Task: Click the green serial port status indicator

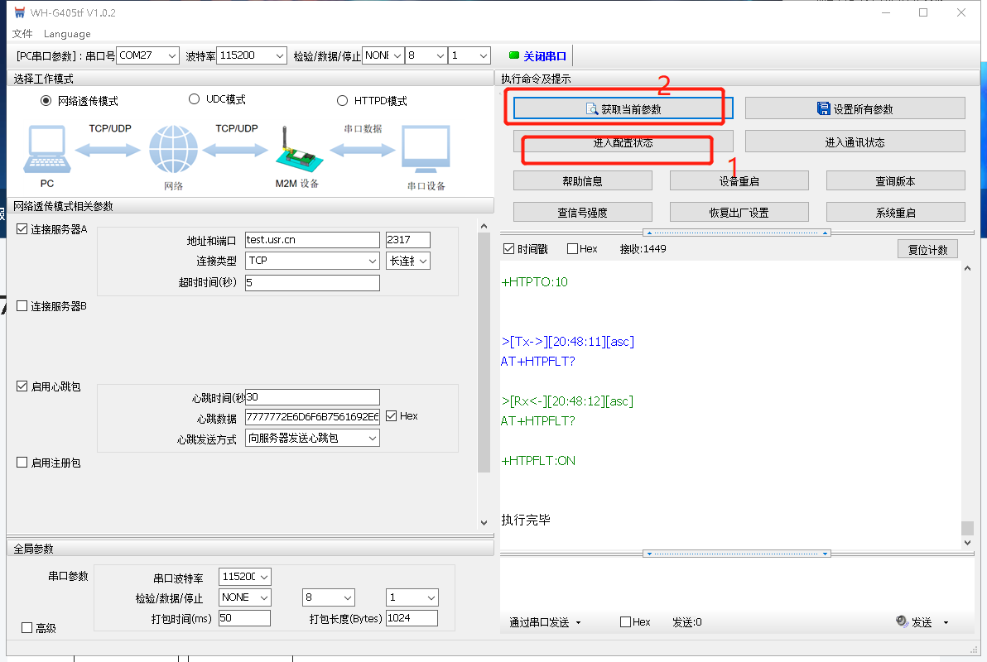Action: (513, 56)
